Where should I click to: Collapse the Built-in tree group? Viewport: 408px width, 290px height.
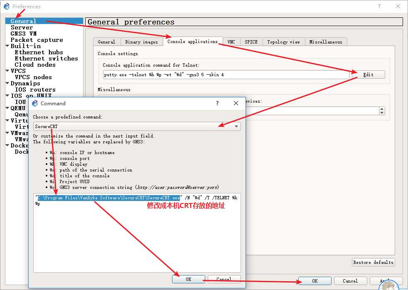[x=7, y=46]
